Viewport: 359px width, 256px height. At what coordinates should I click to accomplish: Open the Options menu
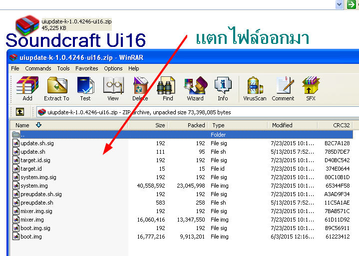[113, 68]
